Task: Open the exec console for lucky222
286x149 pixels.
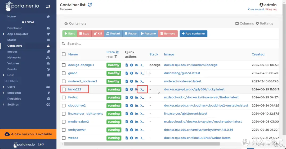Action: (142, 89)
